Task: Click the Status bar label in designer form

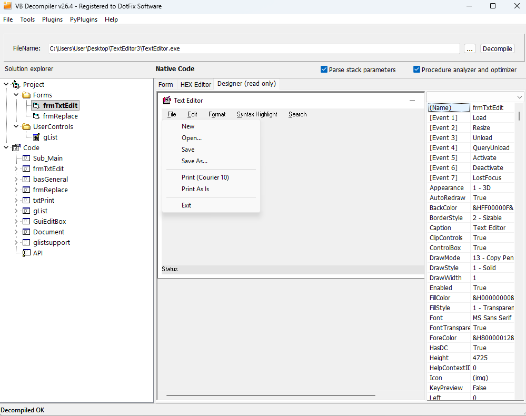Action: [x=170, y=269]
